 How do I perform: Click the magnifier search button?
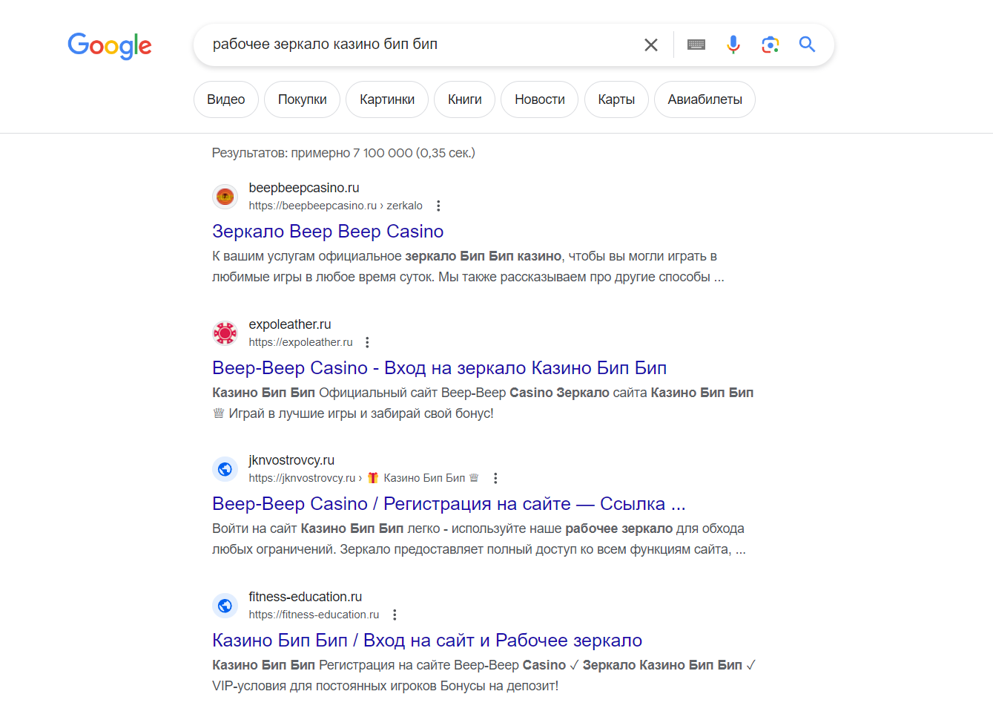point(807,45)
